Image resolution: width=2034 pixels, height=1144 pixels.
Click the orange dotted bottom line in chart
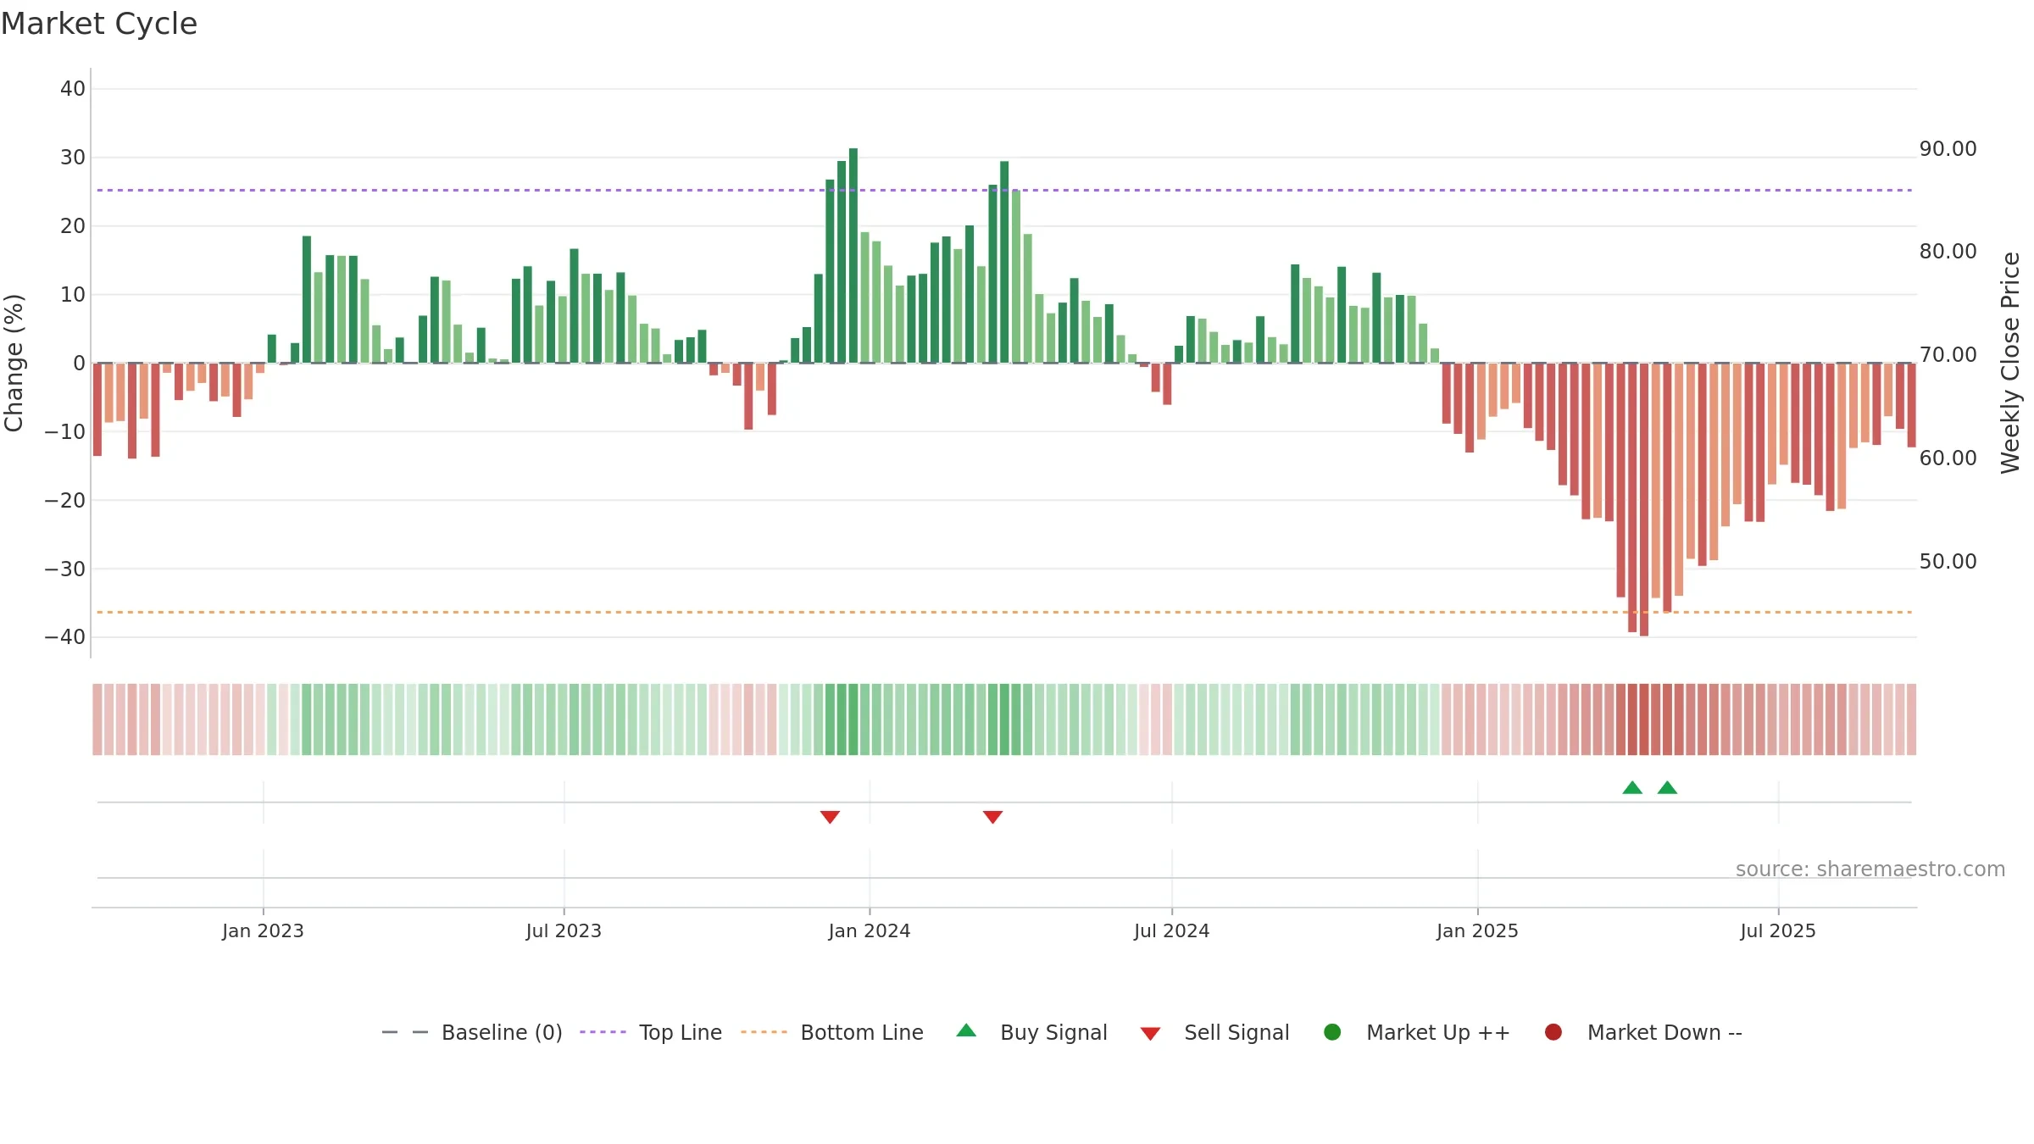pos(1004,612)
